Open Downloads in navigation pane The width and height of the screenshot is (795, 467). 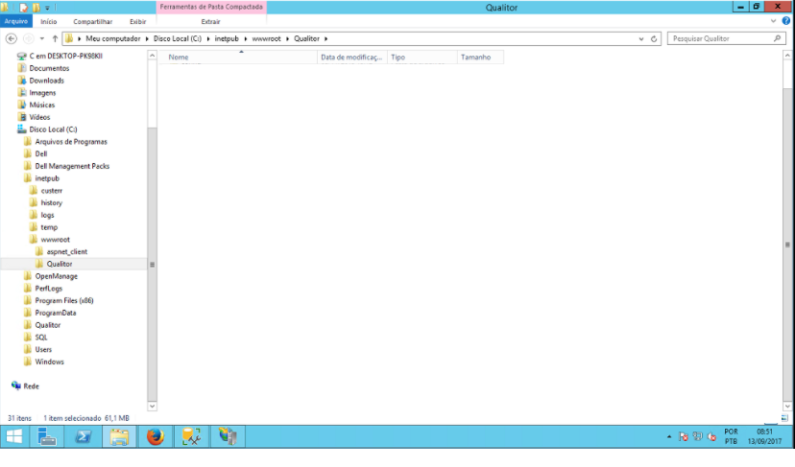pos(46,80)
